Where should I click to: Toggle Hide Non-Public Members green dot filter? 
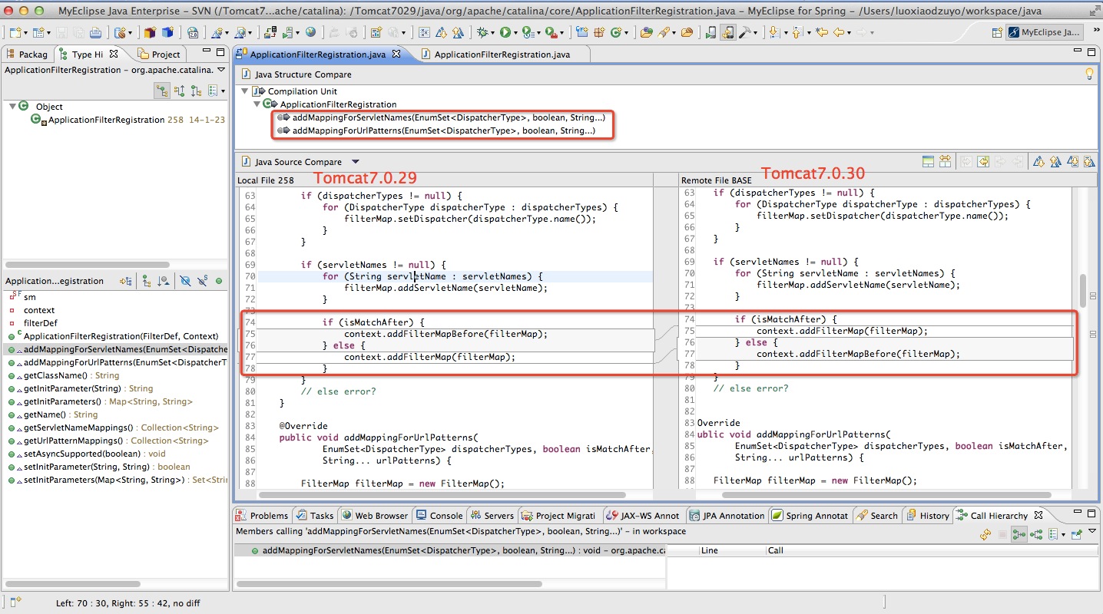click(219, 281)
